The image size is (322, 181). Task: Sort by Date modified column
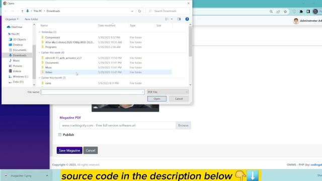[107, 26]
